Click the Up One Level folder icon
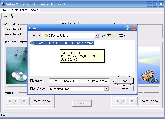The image size is (165, 119). (x=109, y=36)
